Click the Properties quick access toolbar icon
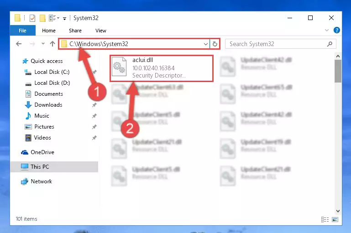Image resolution: width=351 pixels, height=233 pixels. [x=32, y=18]
